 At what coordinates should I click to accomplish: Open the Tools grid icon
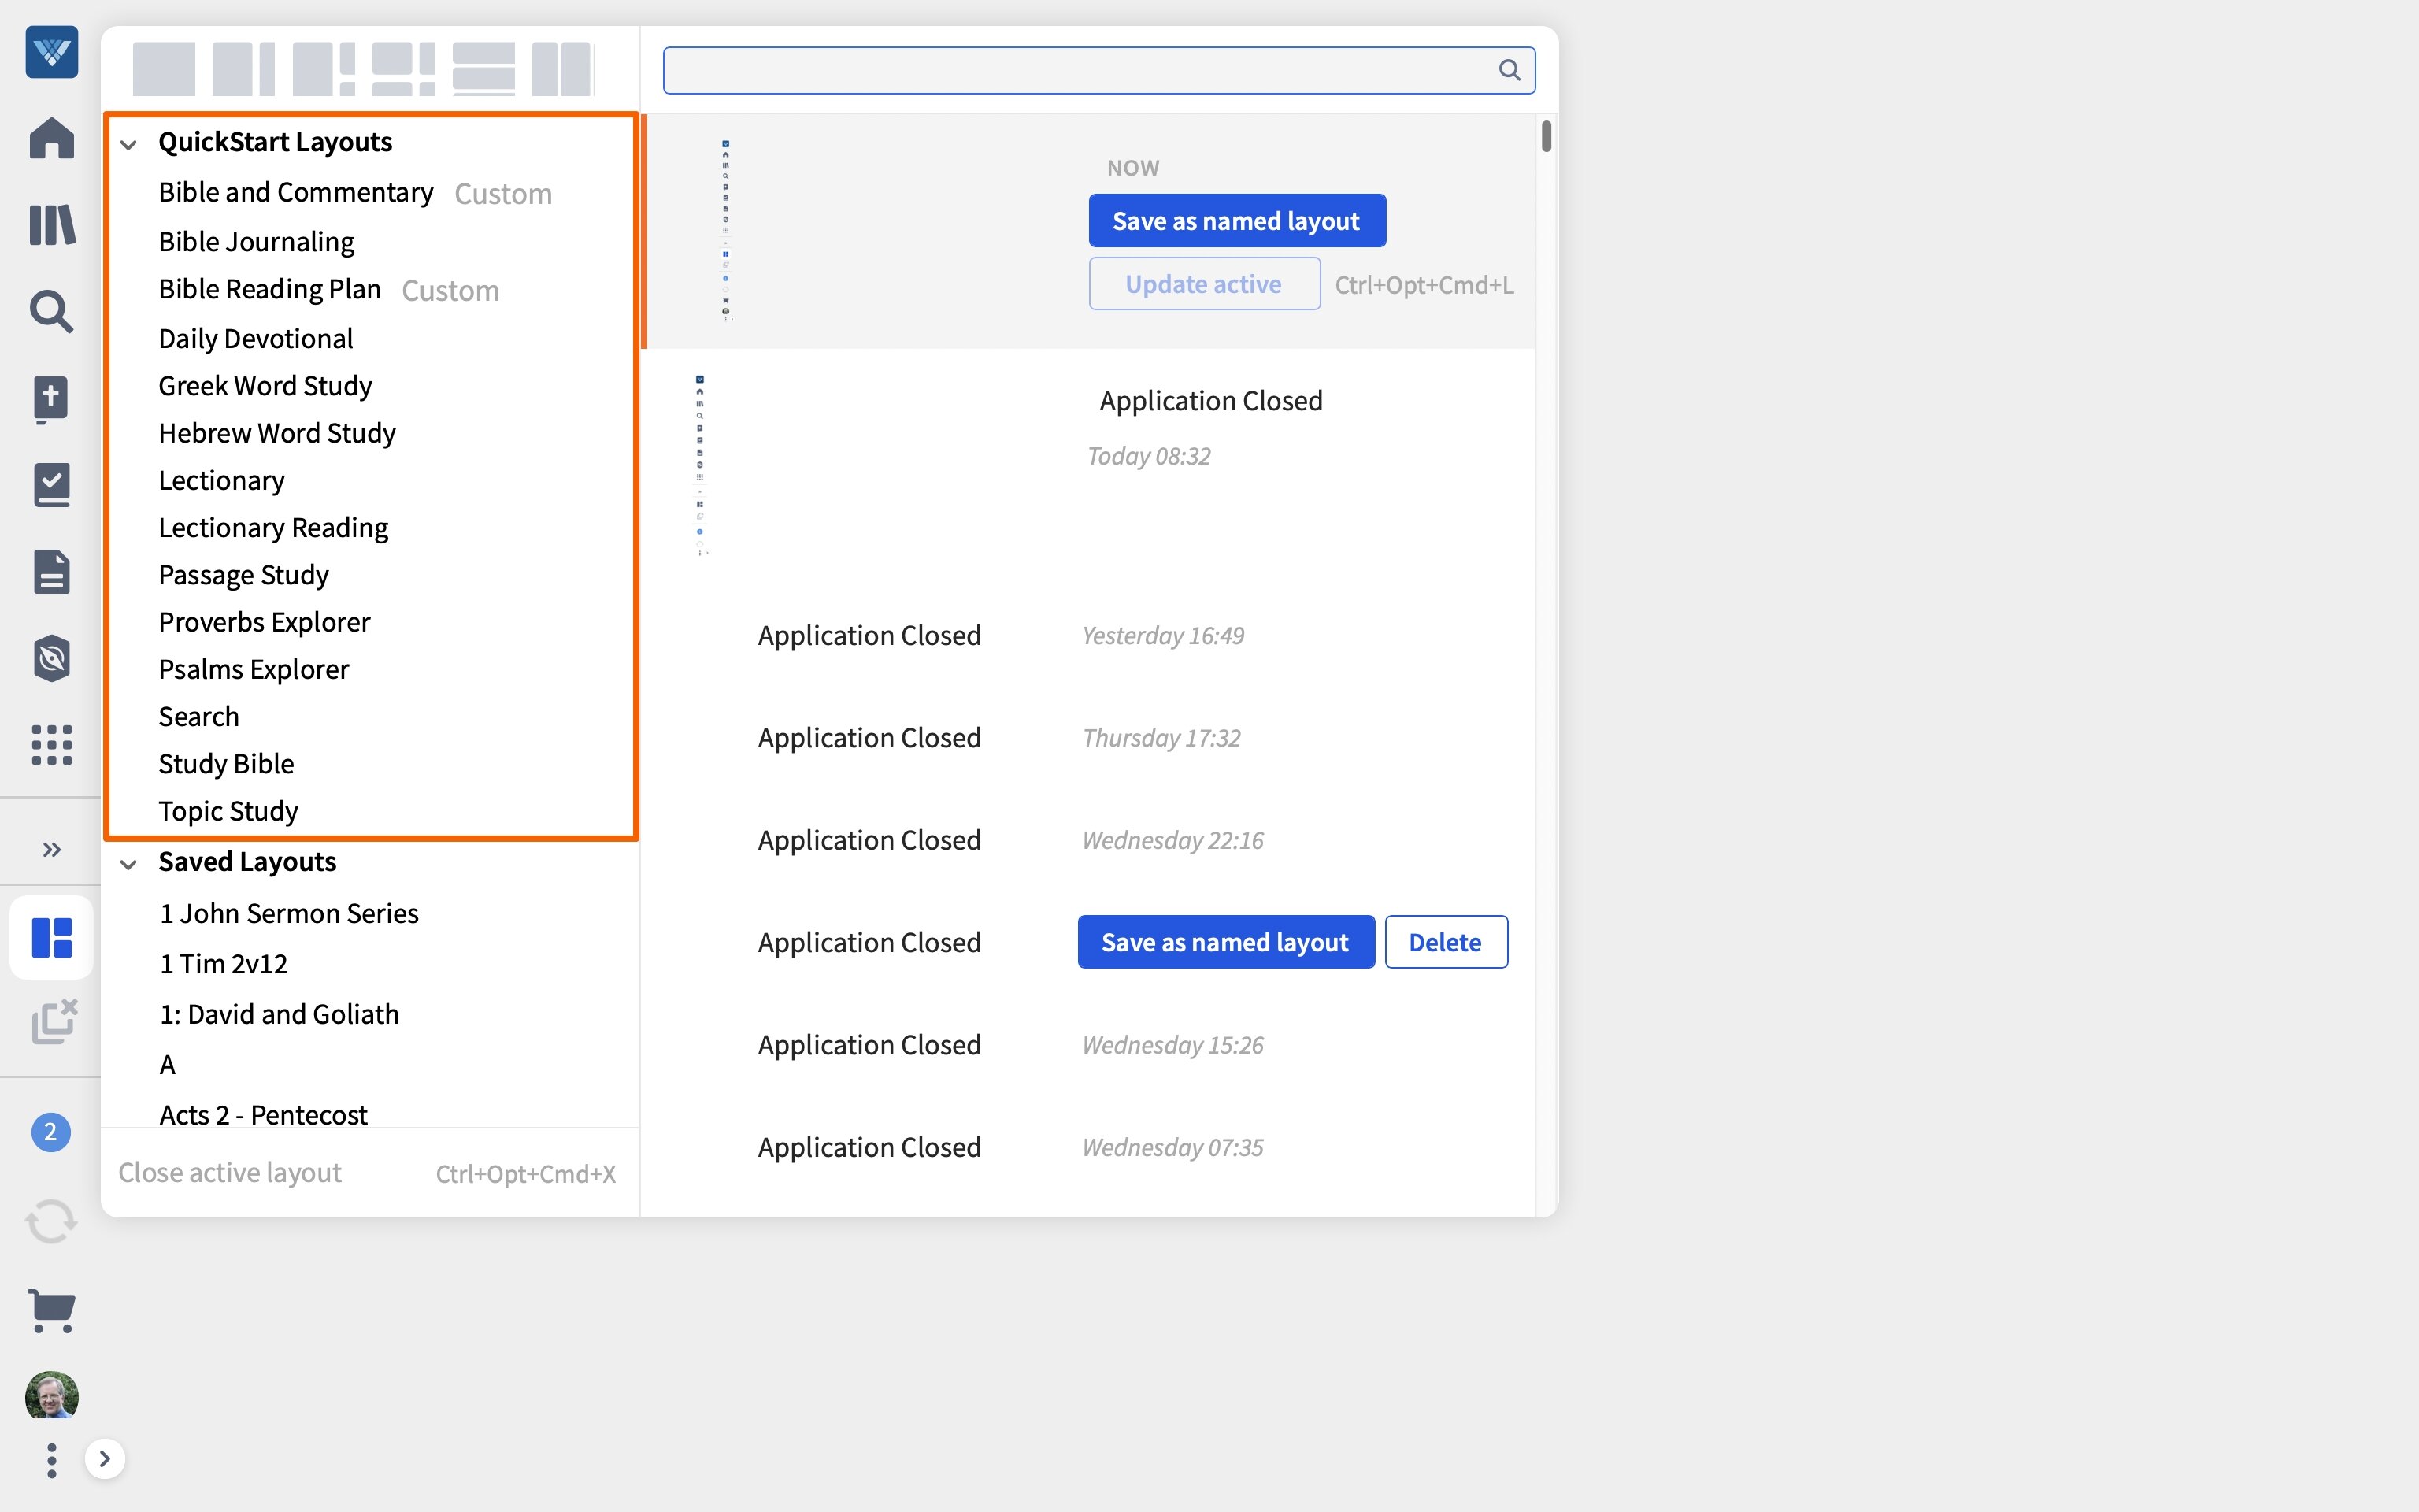point(51,745)
